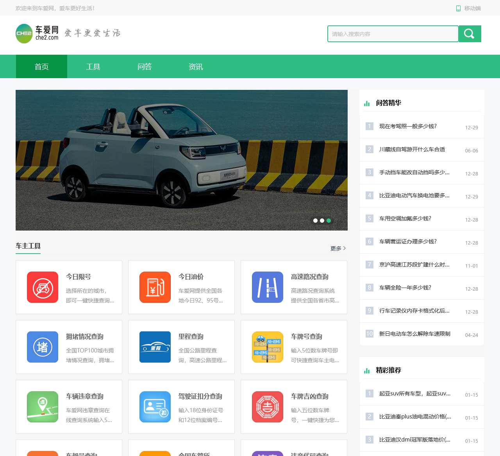The width and height of the screenshot is (500, 456).
Task: Select the first carousel dot
Action: pos(315,221)
